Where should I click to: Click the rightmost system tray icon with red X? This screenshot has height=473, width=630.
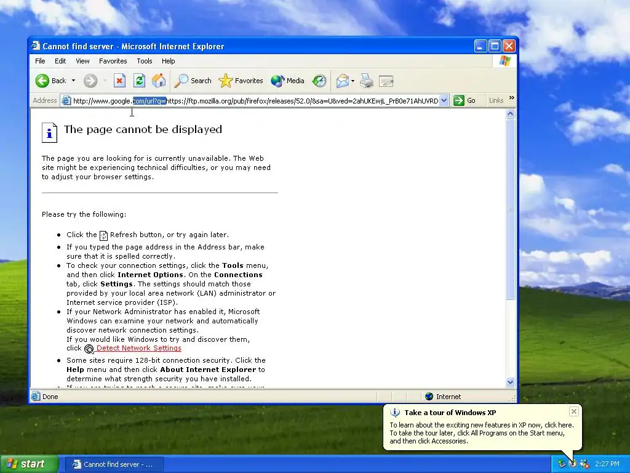[x=584, y=464]
